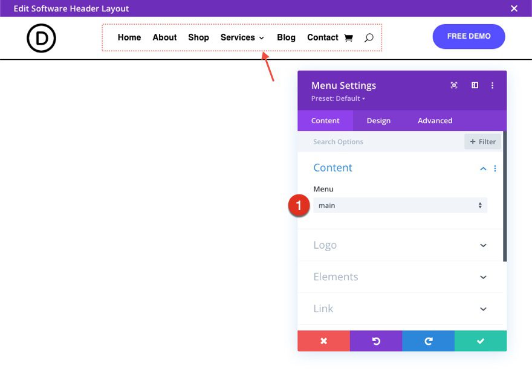Discard changes with the red X icon
532x378 pixels.
[x=323, y=341]
